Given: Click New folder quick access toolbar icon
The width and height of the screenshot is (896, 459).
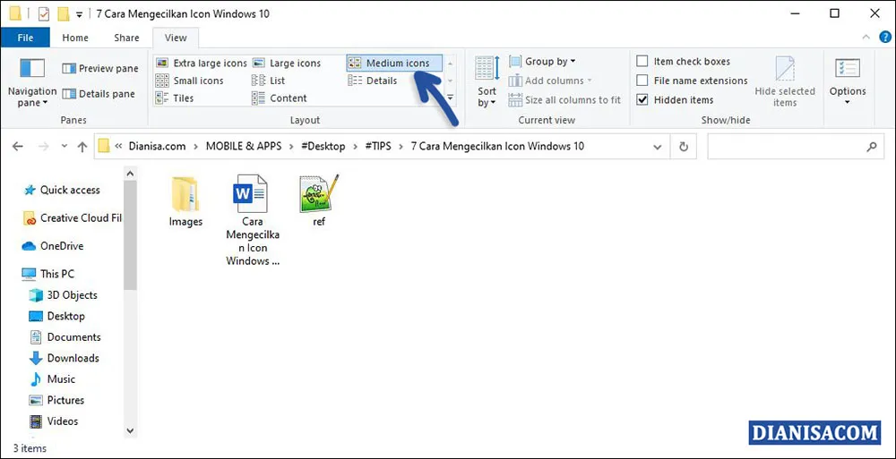Looking at the screenshot, I should click(64, 13).
